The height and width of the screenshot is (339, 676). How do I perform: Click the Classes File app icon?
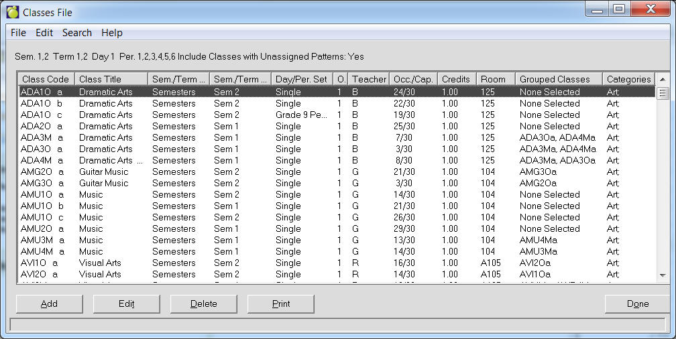(12, 12)
